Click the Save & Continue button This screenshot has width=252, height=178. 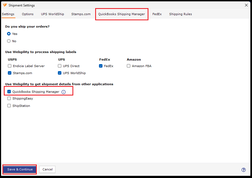point(20,169)
